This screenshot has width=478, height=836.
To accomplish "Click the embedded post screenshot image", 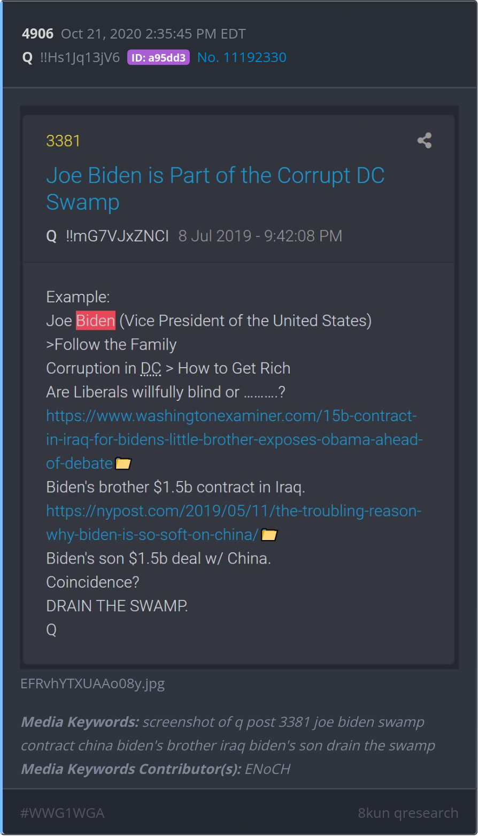I will 239,387.
